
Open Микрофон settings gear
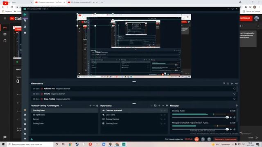pos(235,129)
